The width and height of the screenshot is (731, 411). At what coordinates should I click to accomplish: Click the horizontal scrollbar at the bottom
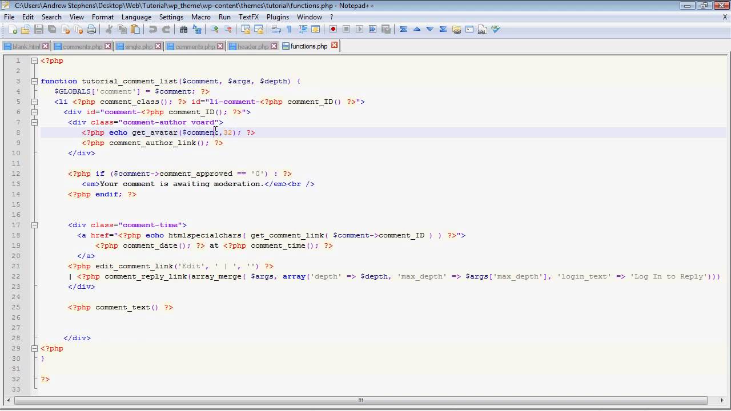point(360,400)
